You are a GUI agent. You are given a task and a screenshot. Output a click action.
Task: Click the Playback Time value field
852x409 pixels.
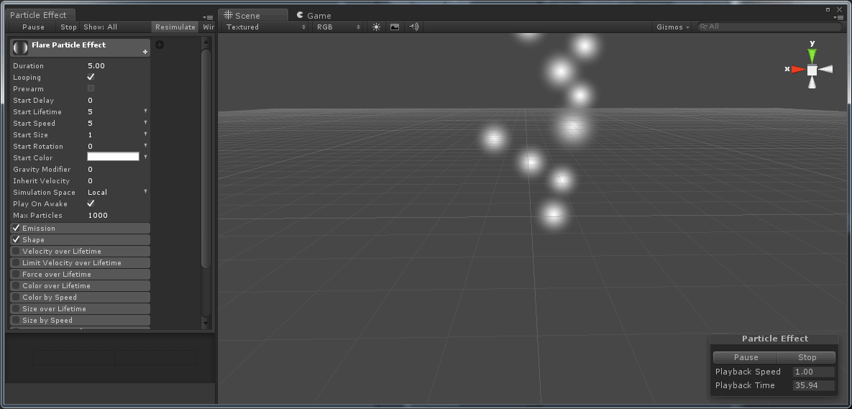pyautogui.click(x=813, y=385)
